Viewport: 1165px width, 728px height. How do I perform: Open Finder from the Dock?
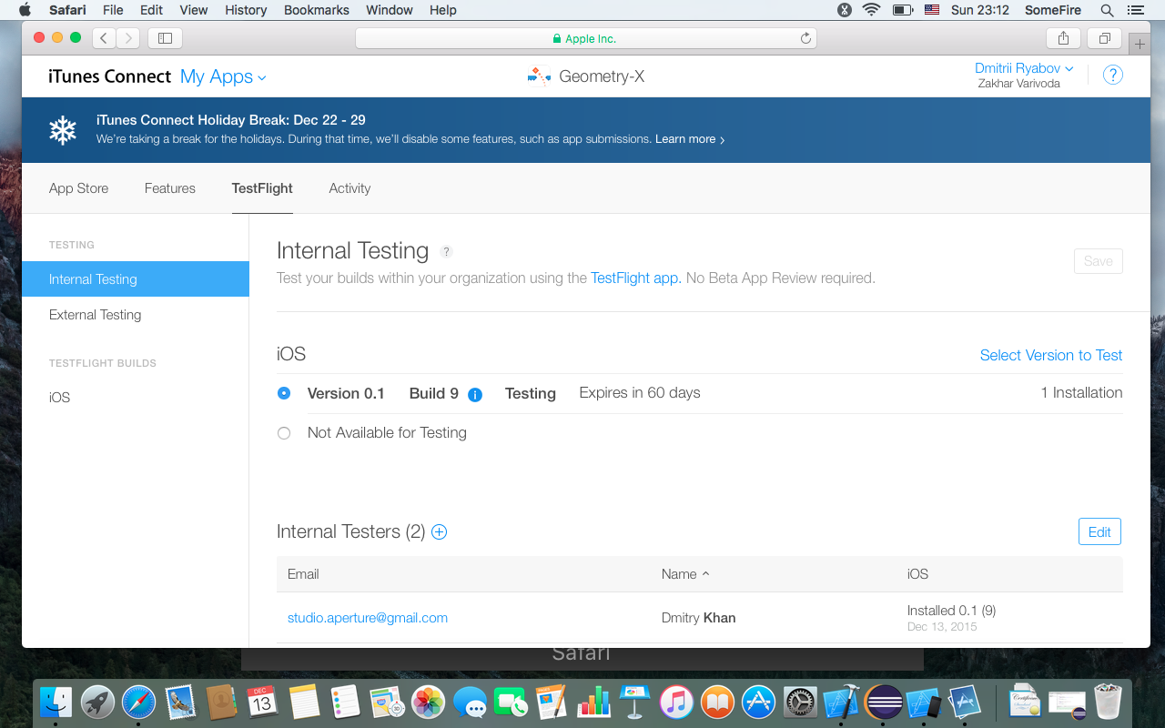[x=56, y=702]
